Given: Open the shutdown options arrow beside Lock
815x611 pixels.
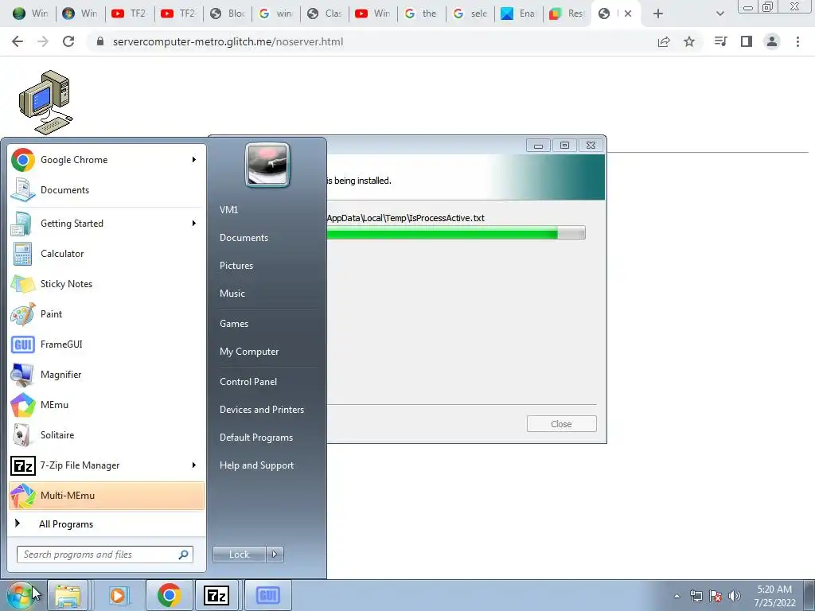Looking at the screenshot, I should 275,555.
